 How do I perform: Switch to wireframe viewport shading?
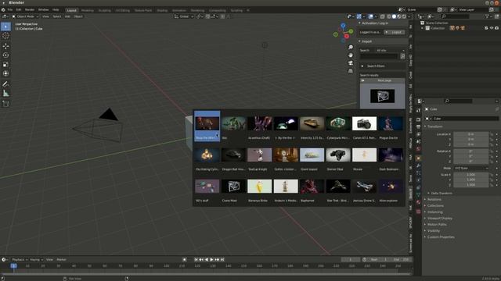(x=389, y=16)
